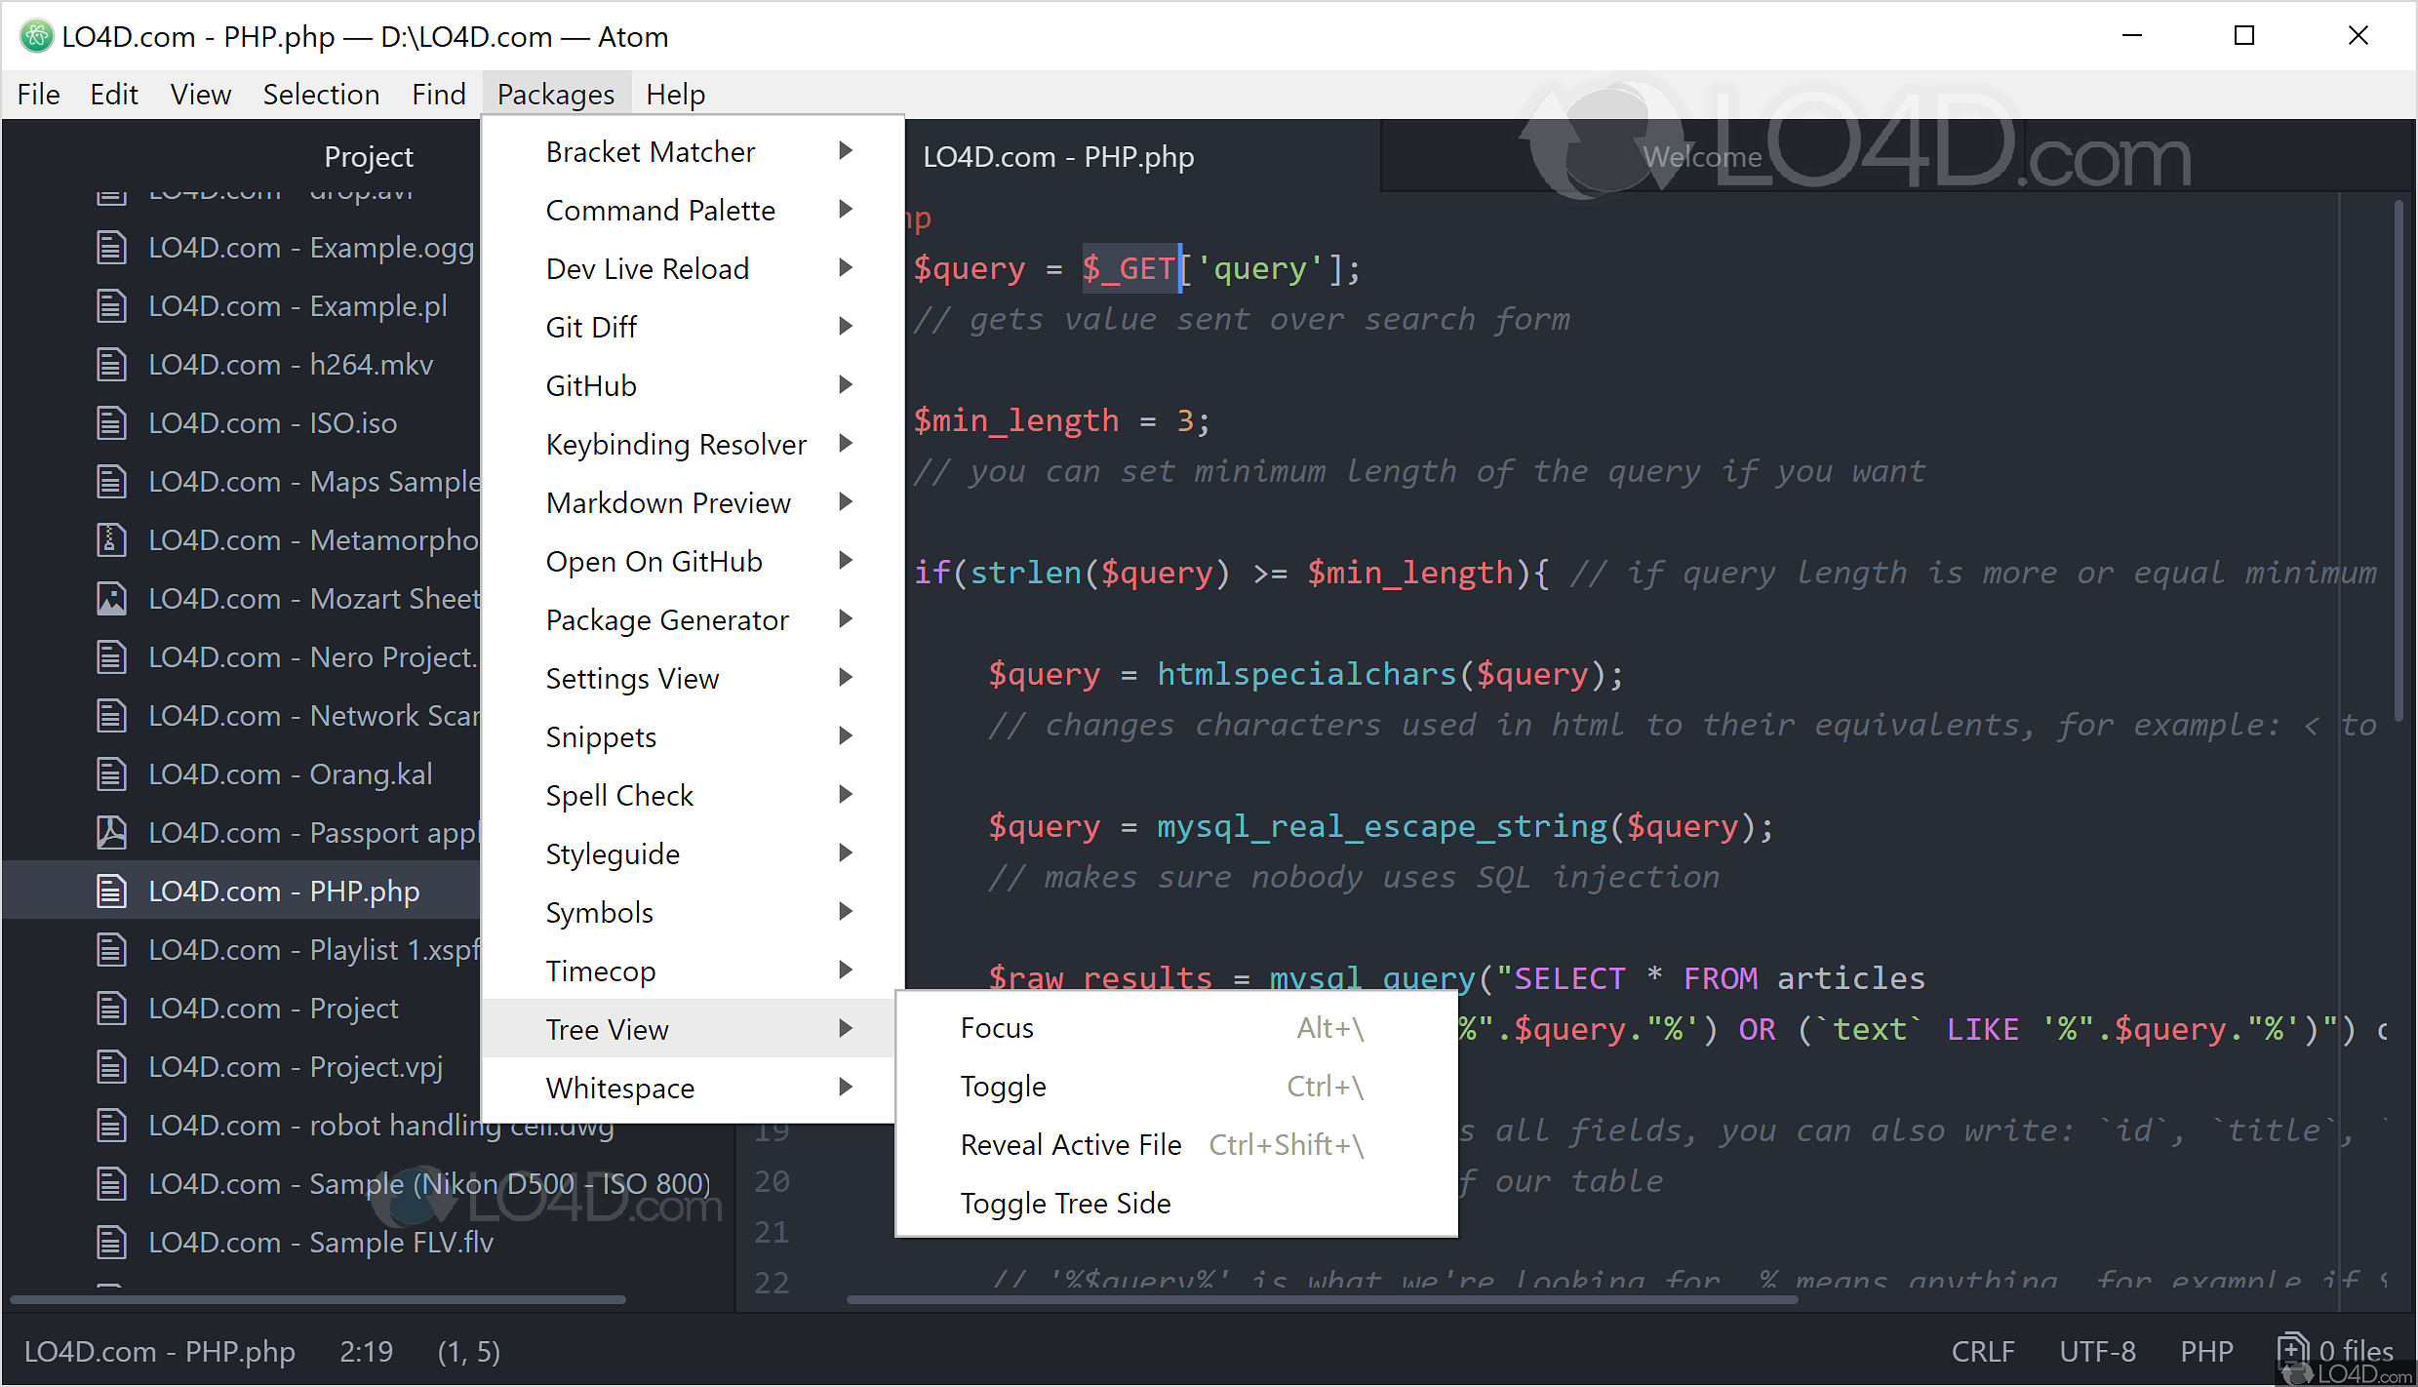Expand the Whitespace submenu arrow

coord(846,1088)
